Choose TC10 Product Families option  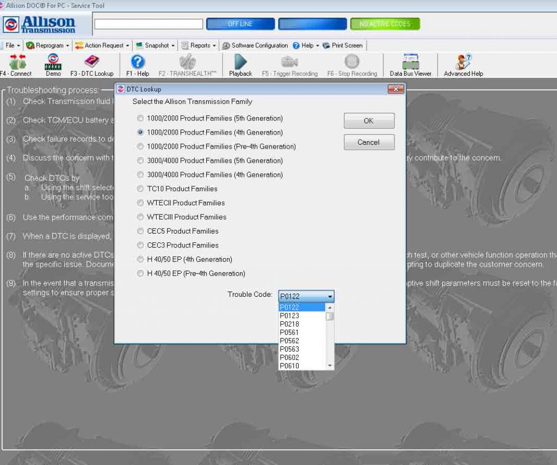pyautogui.click(x=140, y=188)
